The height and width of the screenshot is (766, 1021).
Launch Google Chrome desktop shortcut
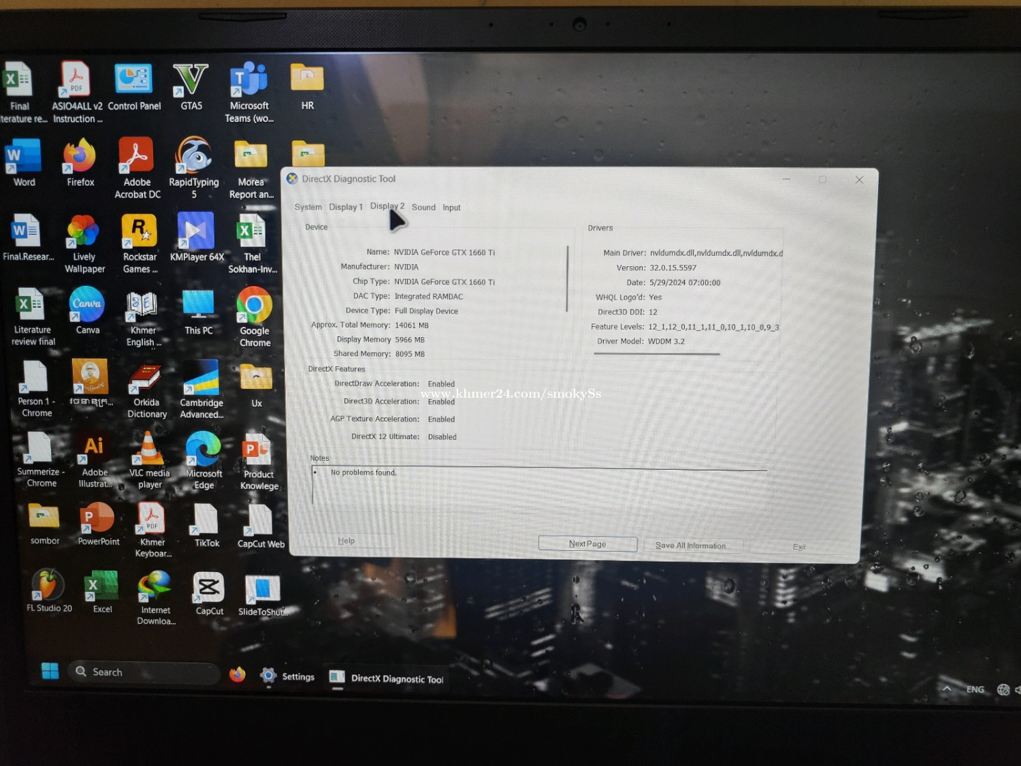tap(255, 317)
